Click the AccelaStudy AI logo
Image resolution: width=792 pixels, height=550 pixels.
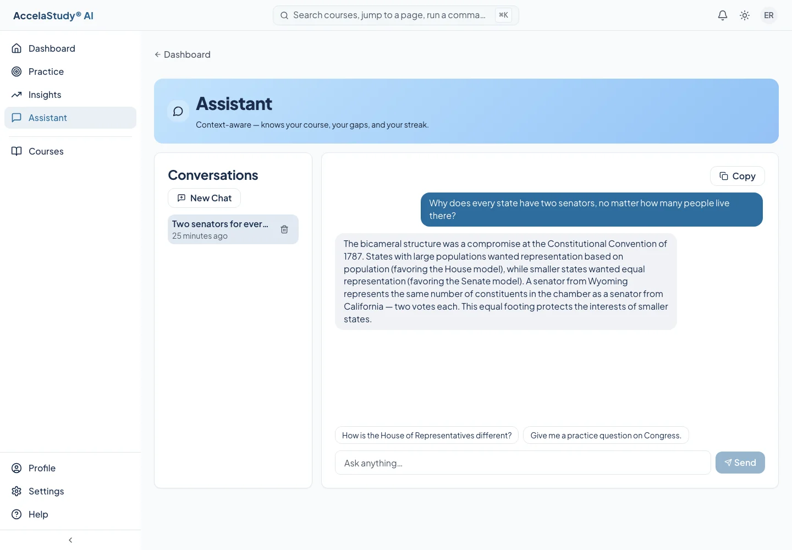pos(53,15)
